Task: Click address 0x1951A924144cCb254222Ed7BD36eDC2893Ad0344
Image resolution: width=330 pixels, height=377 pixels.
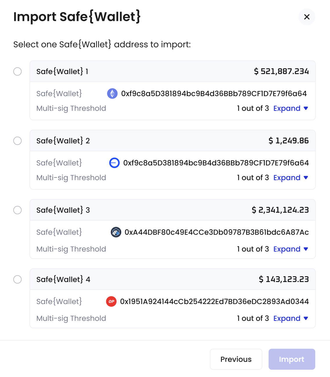Action: (x=215, y=301)
